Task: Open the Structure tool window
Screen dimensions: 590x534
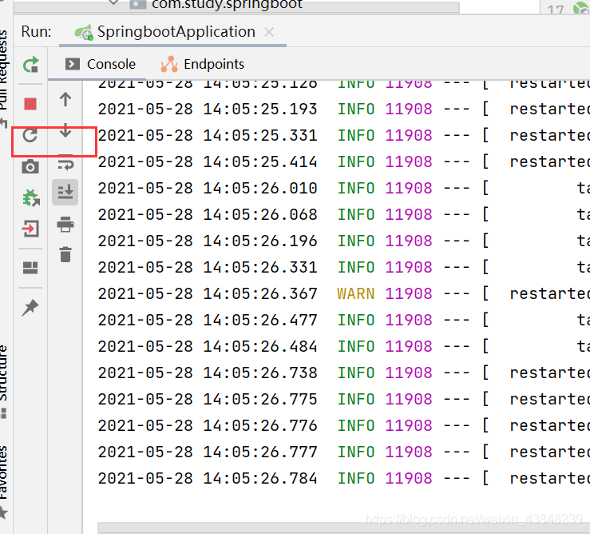Action: point(4,381)
